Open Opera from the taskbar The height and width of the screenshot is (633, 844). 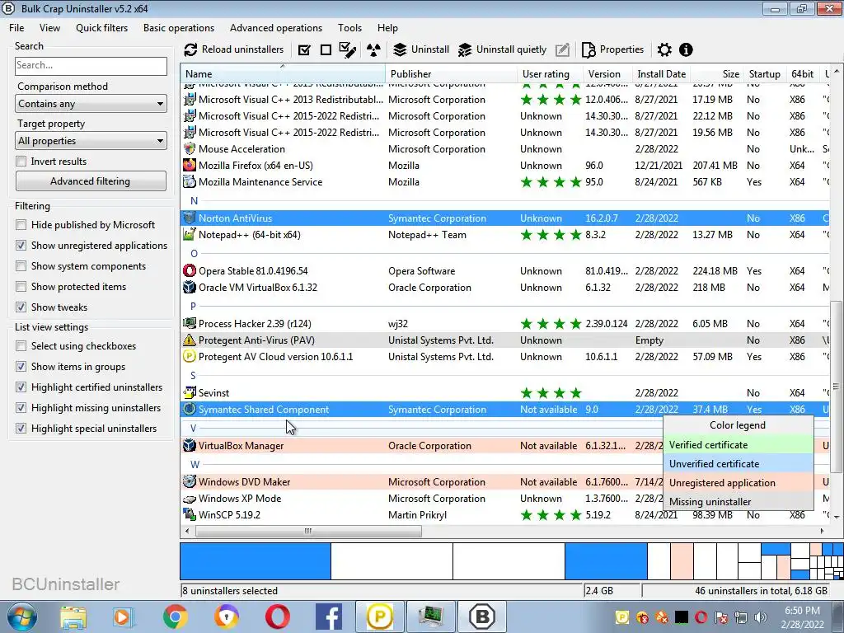coord(277,617)
